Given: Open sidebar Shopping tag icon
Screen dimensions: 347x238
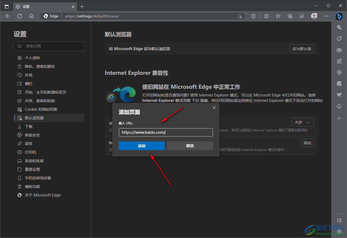Looking at the screenshot, I should click(x=339, y=39).
